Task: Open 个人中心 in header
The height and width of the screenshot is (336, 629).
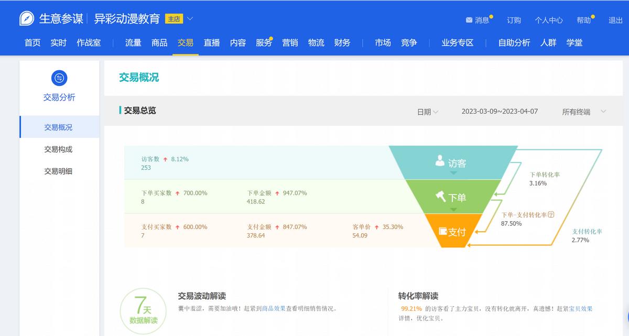Action: (549, 20)
